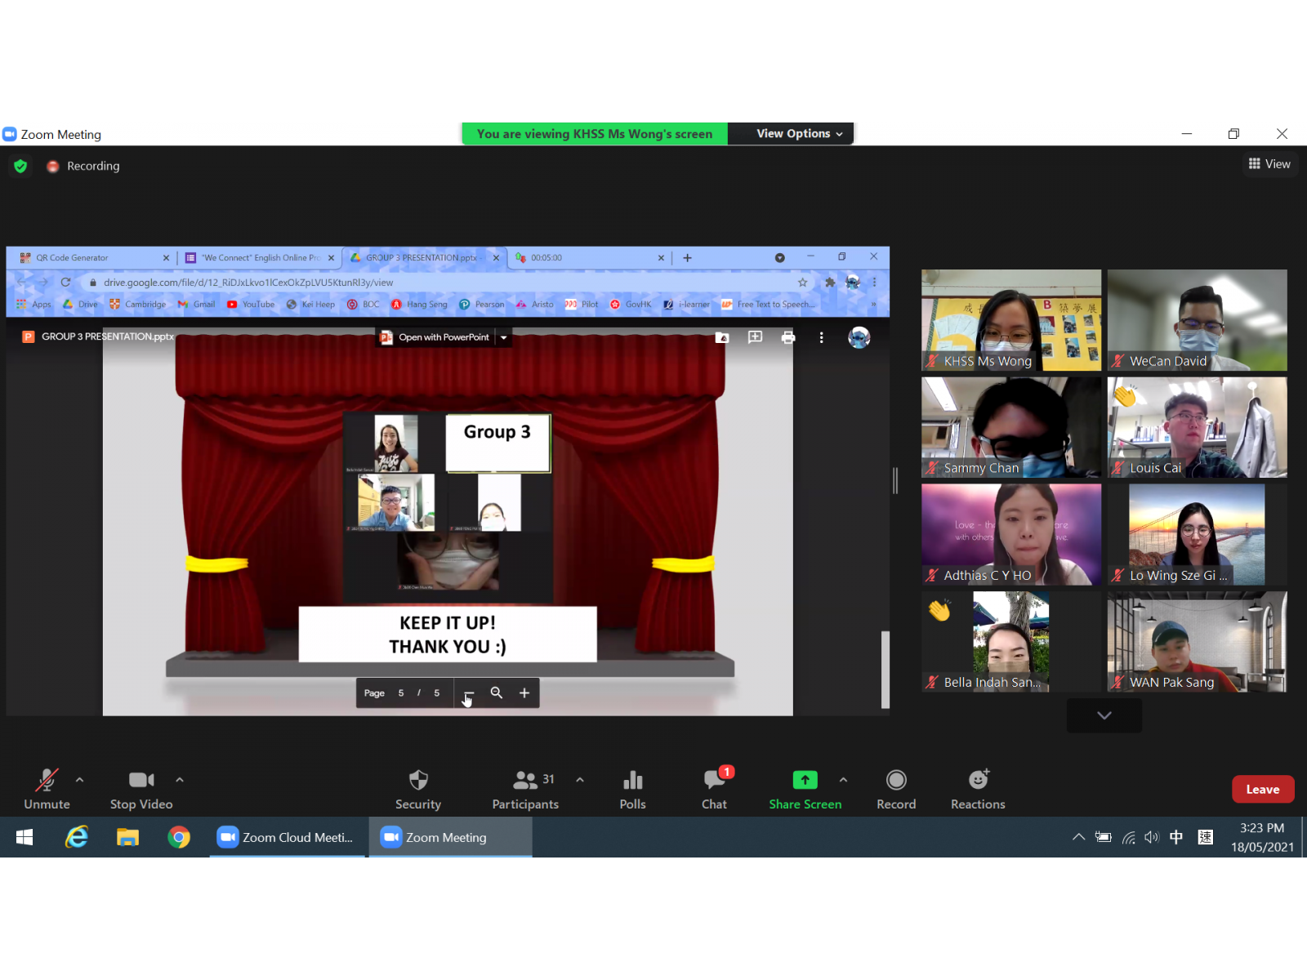Open the Chat panel with notification
The width and height of the screenshot is (1307, 980).
(x=714, y=789)
